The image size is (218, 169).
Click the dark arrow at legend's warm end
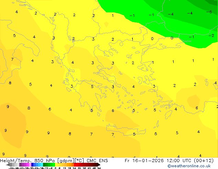coord(99,165)
